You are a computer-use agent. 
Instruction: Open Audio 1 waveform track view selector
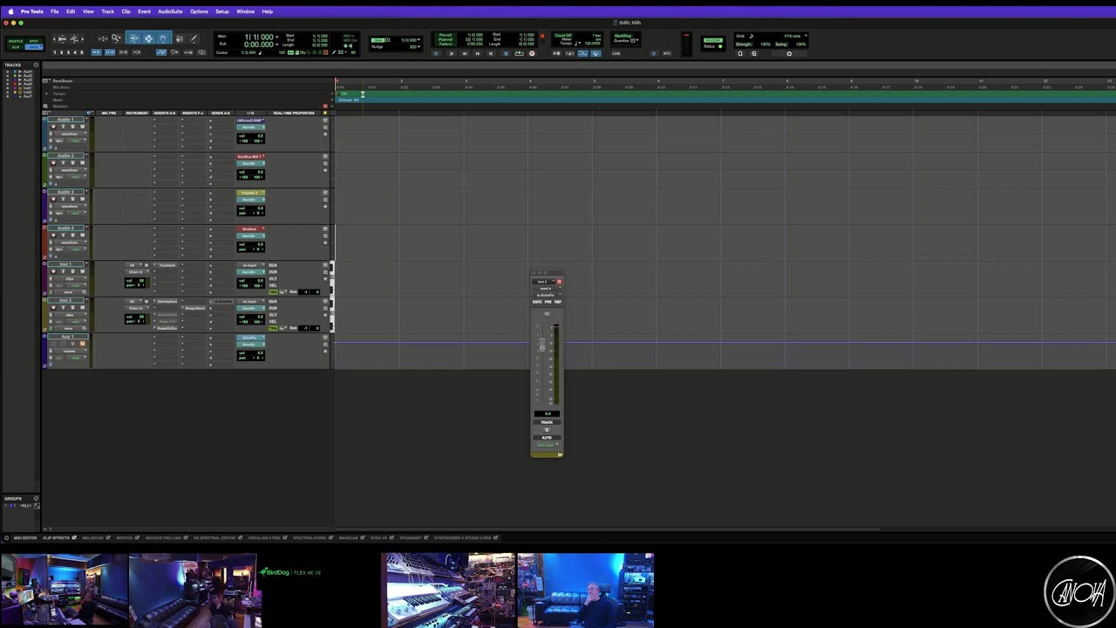tap(69, 133)
